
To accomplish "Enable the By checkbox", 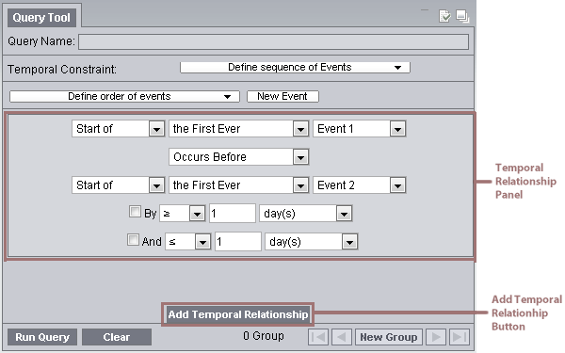I will (x=135, y=212).
